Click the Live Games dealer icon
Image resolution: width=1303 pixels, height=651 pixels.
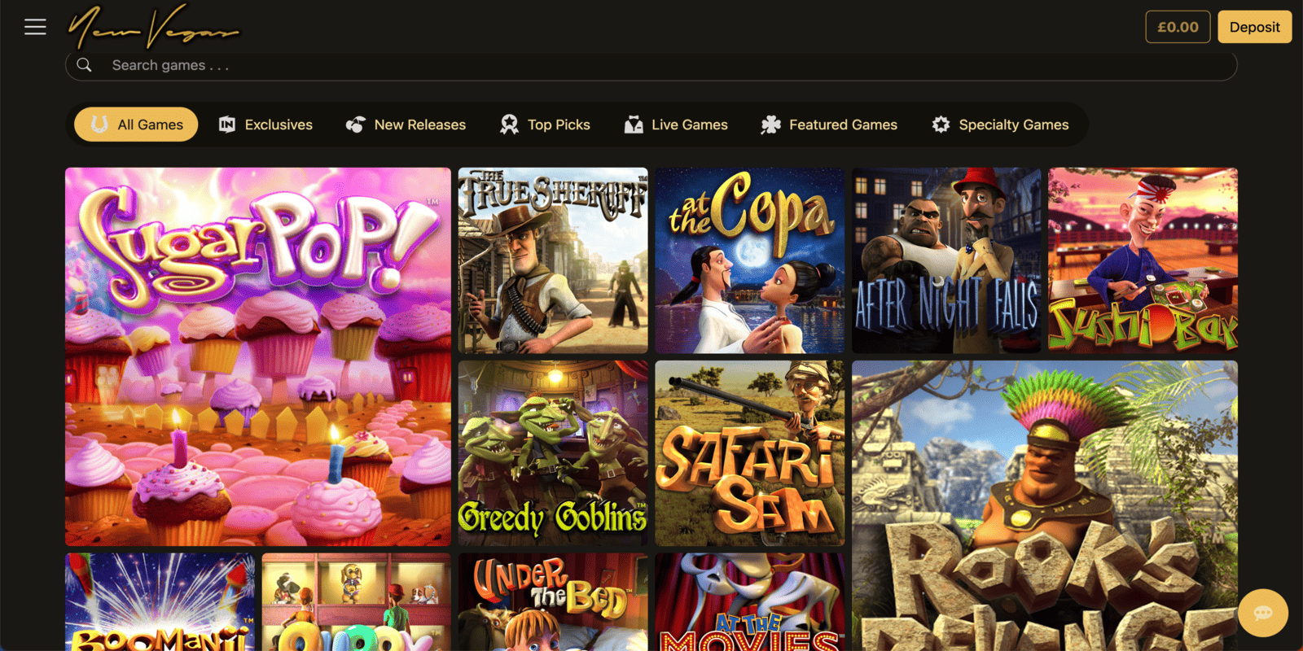click(x=634, y=125)
